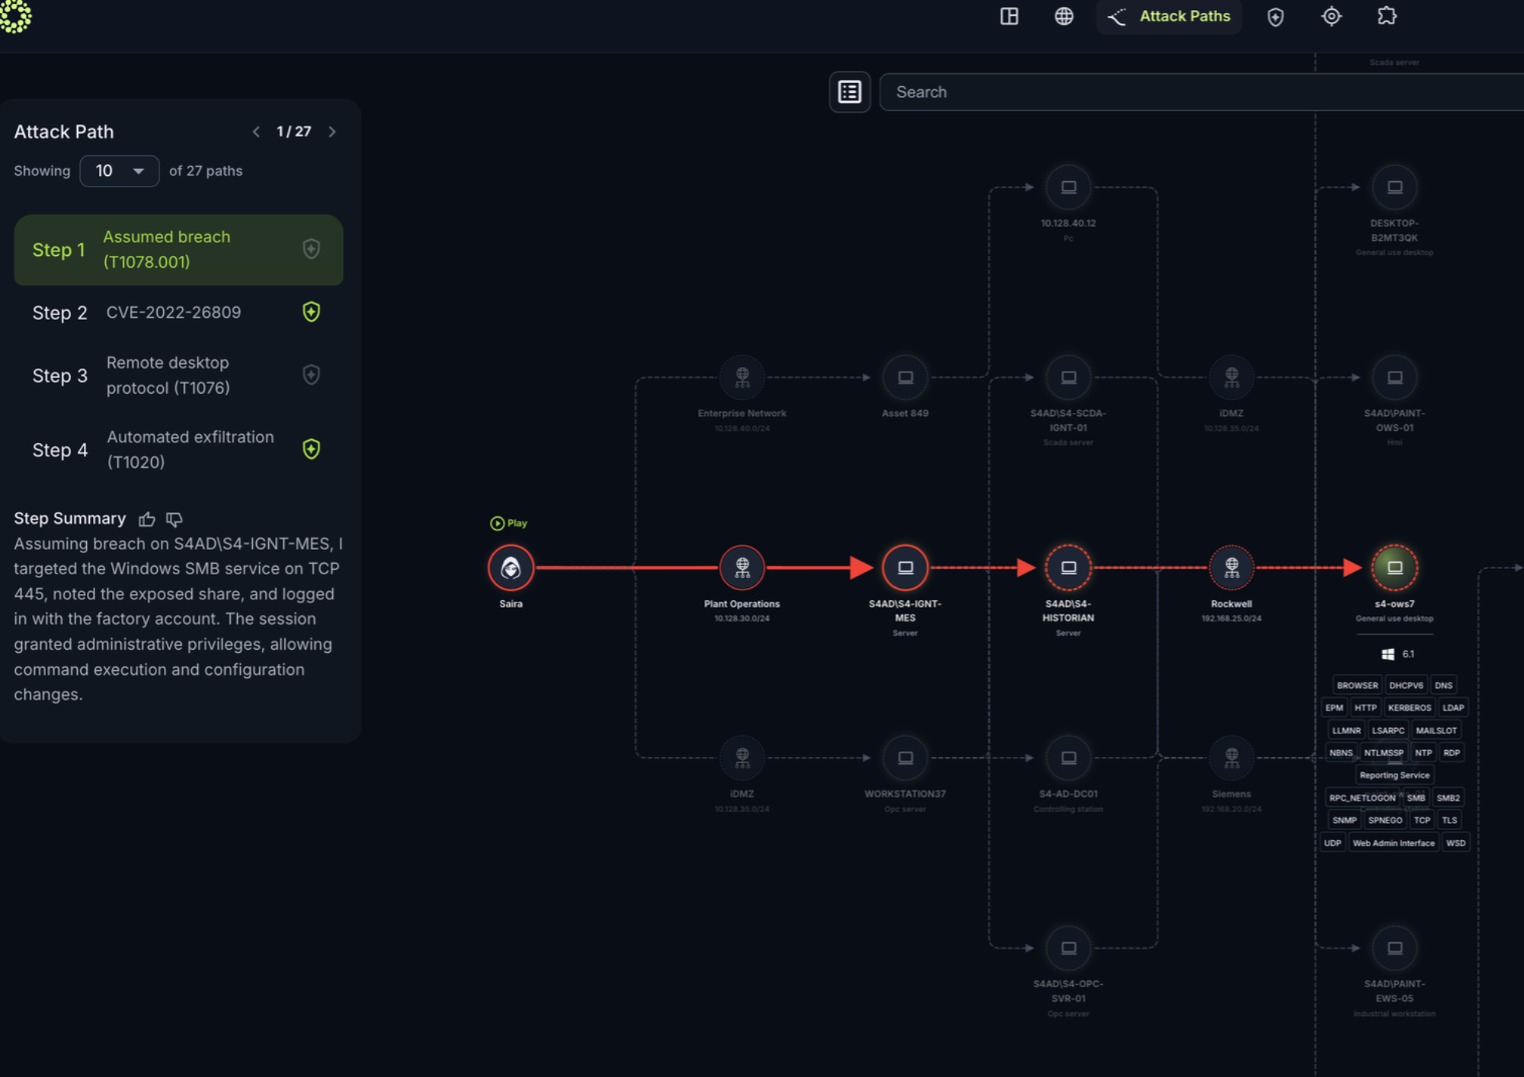Select the Siemens network node
Screen dimensions: 1524x1077
[1231, 758]
